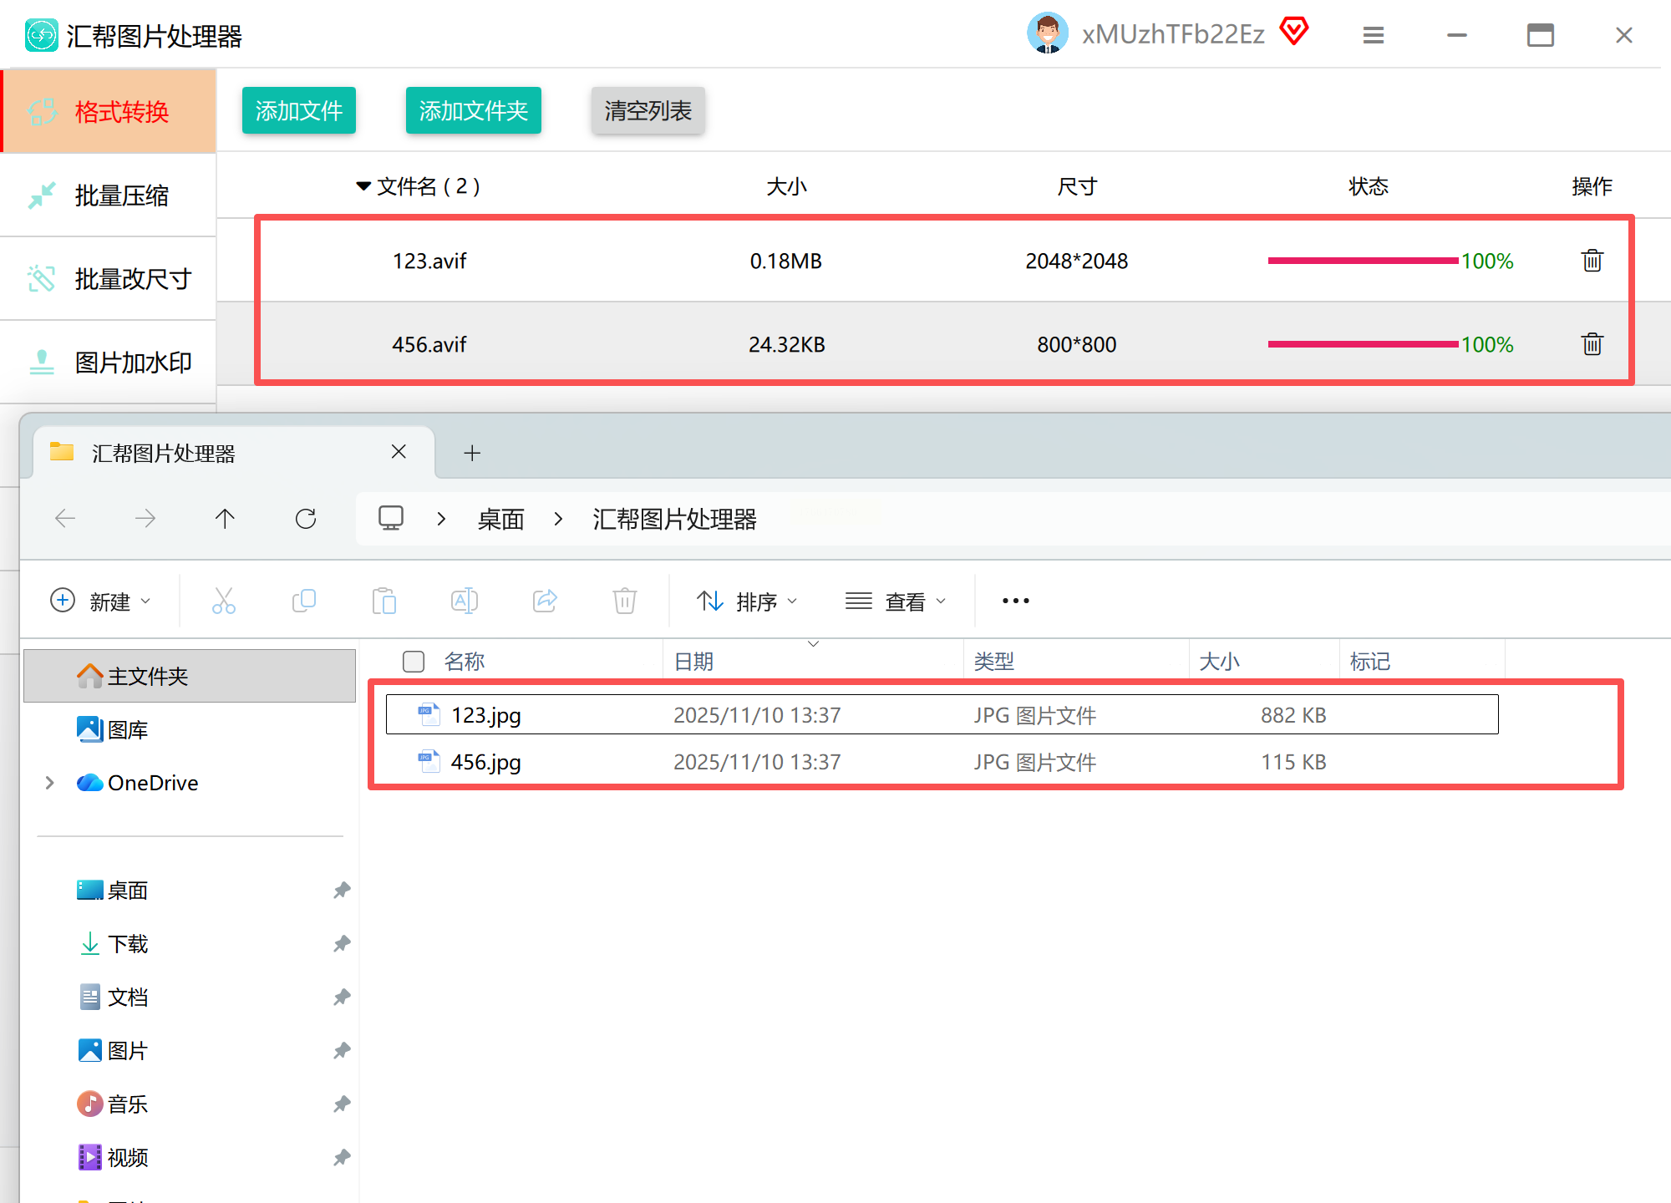Toggle pin for 下载 quick access
Image resolution: width=1671 pixels, height=1203 pixels.
(341, 944)
